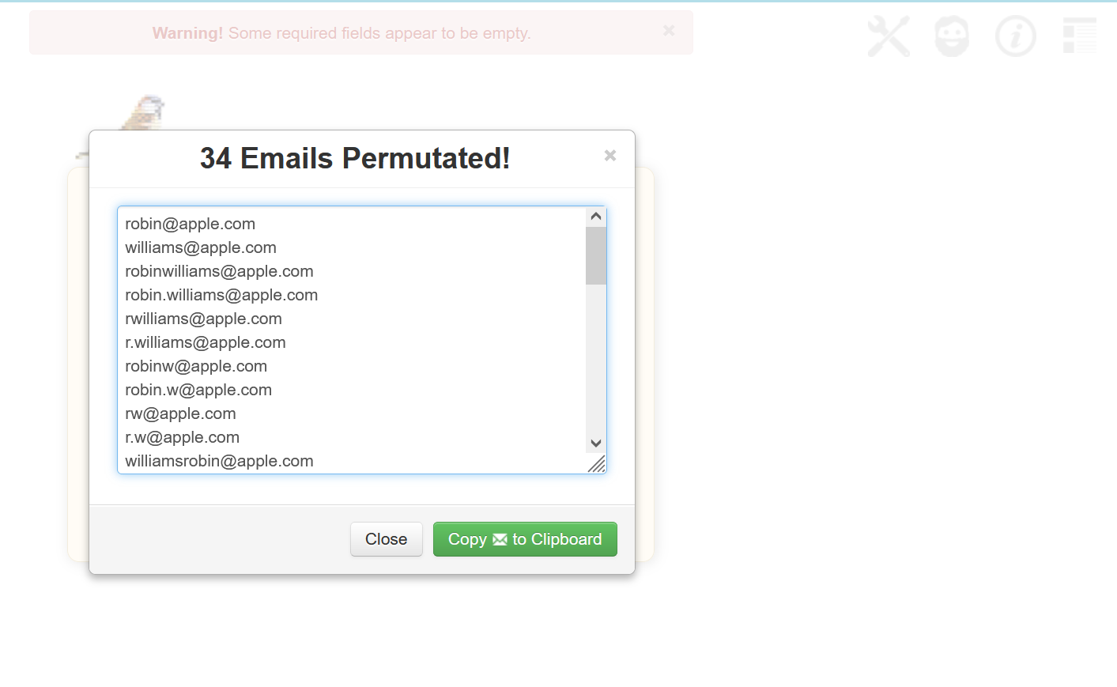Click the email list scrollbar thumb
The width and height of the screenshot is (1117, 687).
pyautogui.click(x=596, y=255)
